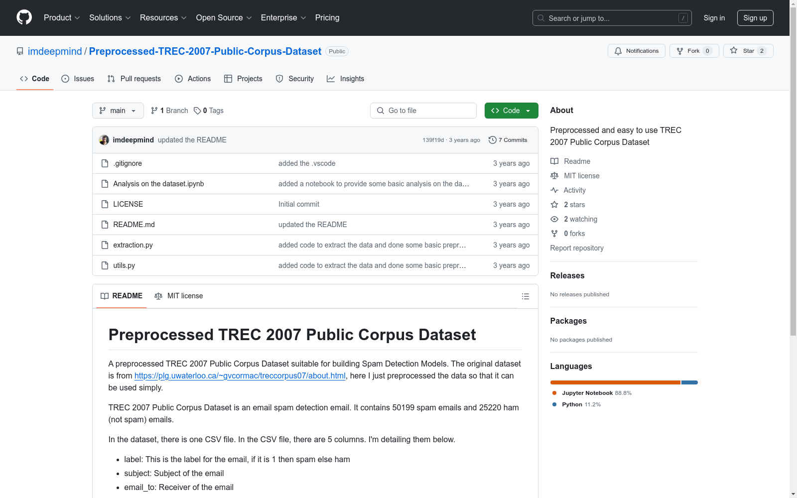
Task: Click the Sign up button
Action: (x=755, y=18)
